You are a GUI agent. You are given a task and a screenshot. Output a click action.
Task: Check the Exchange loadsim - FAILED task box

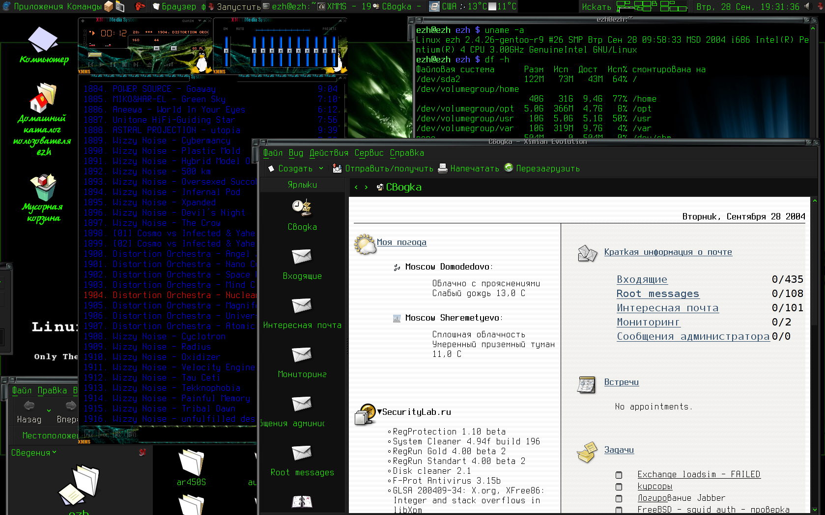pyautogui.click(x=619, y=475)
